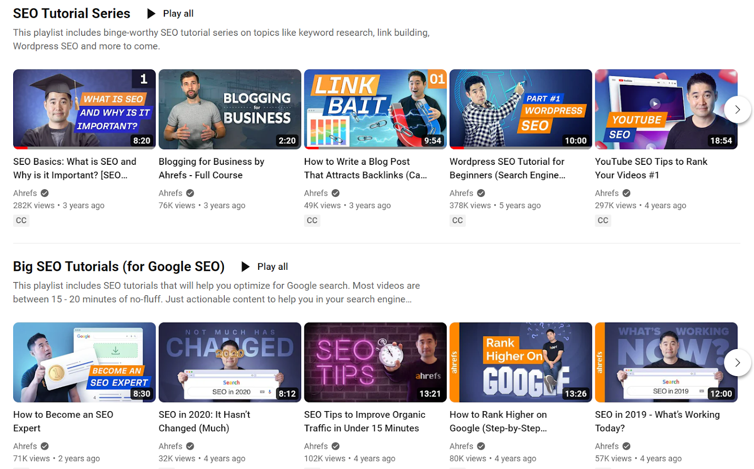Image resolution: width=754 pixels, height=469 pixels.
Task: Open Big SEO Tutorials (for Google SEO) title
Action: coord(119,267)
